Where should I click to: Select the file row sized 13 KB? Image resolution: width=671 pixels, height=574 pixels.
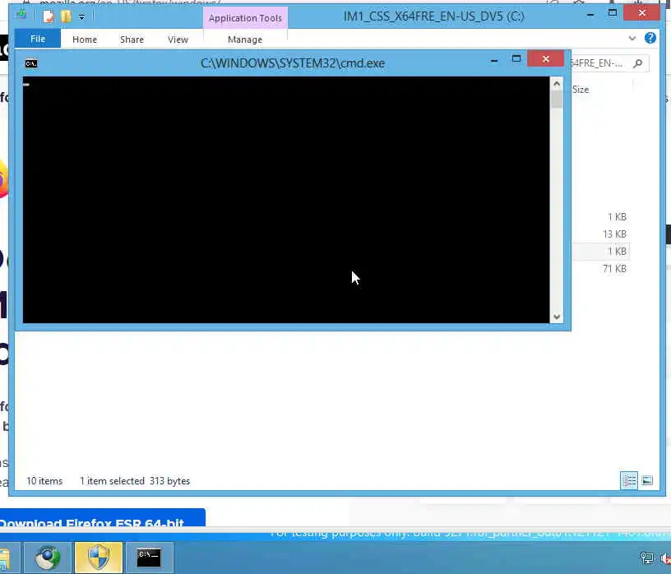pos(600,234)
